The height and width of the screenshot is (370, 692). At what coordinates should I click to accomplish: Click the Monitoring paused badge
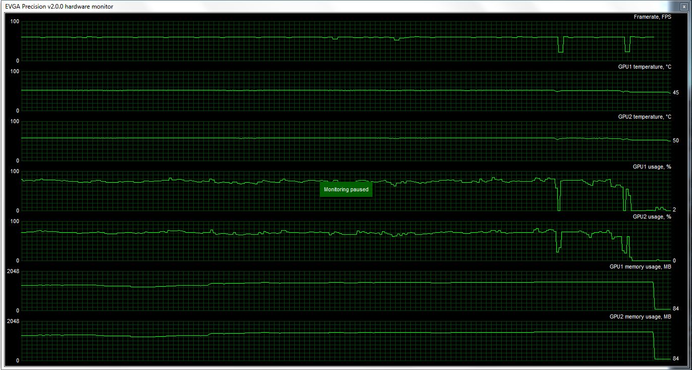coord(346,189)
